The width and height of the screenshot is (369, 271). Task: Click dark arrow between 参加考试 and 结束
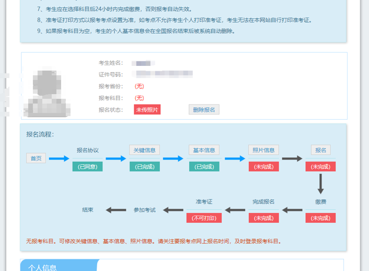pyautogui.click(x=116, y=210)
